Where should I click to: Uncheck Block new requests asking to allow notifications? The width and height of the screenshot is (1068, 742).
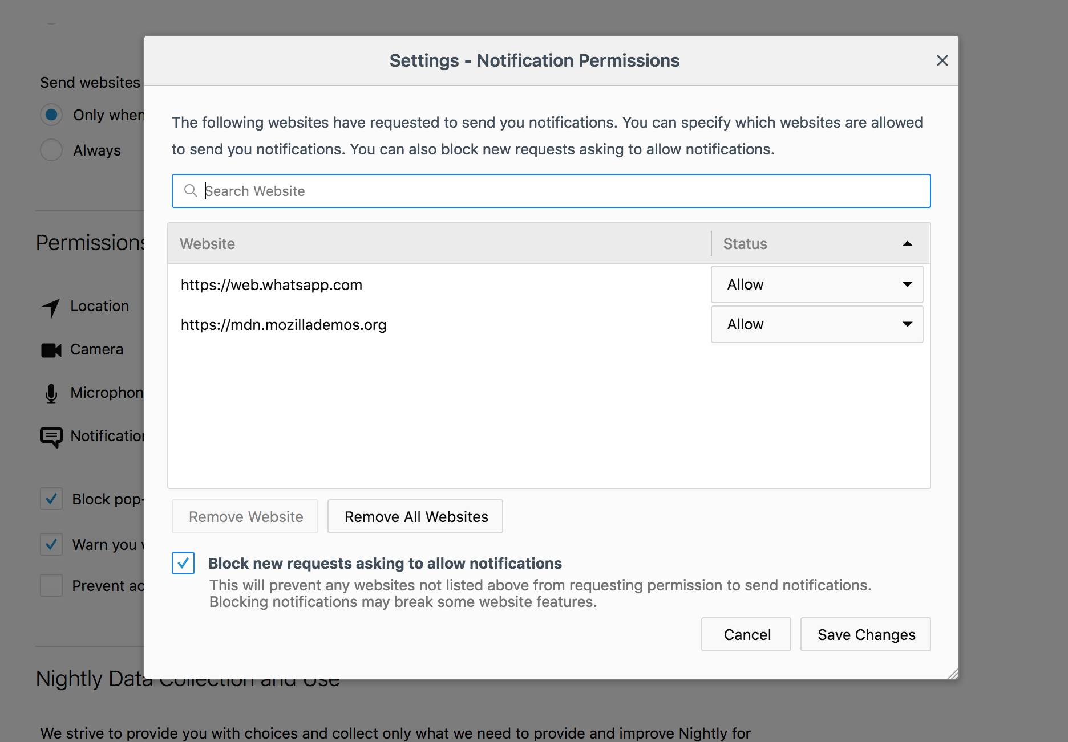[x=183, y=563]
